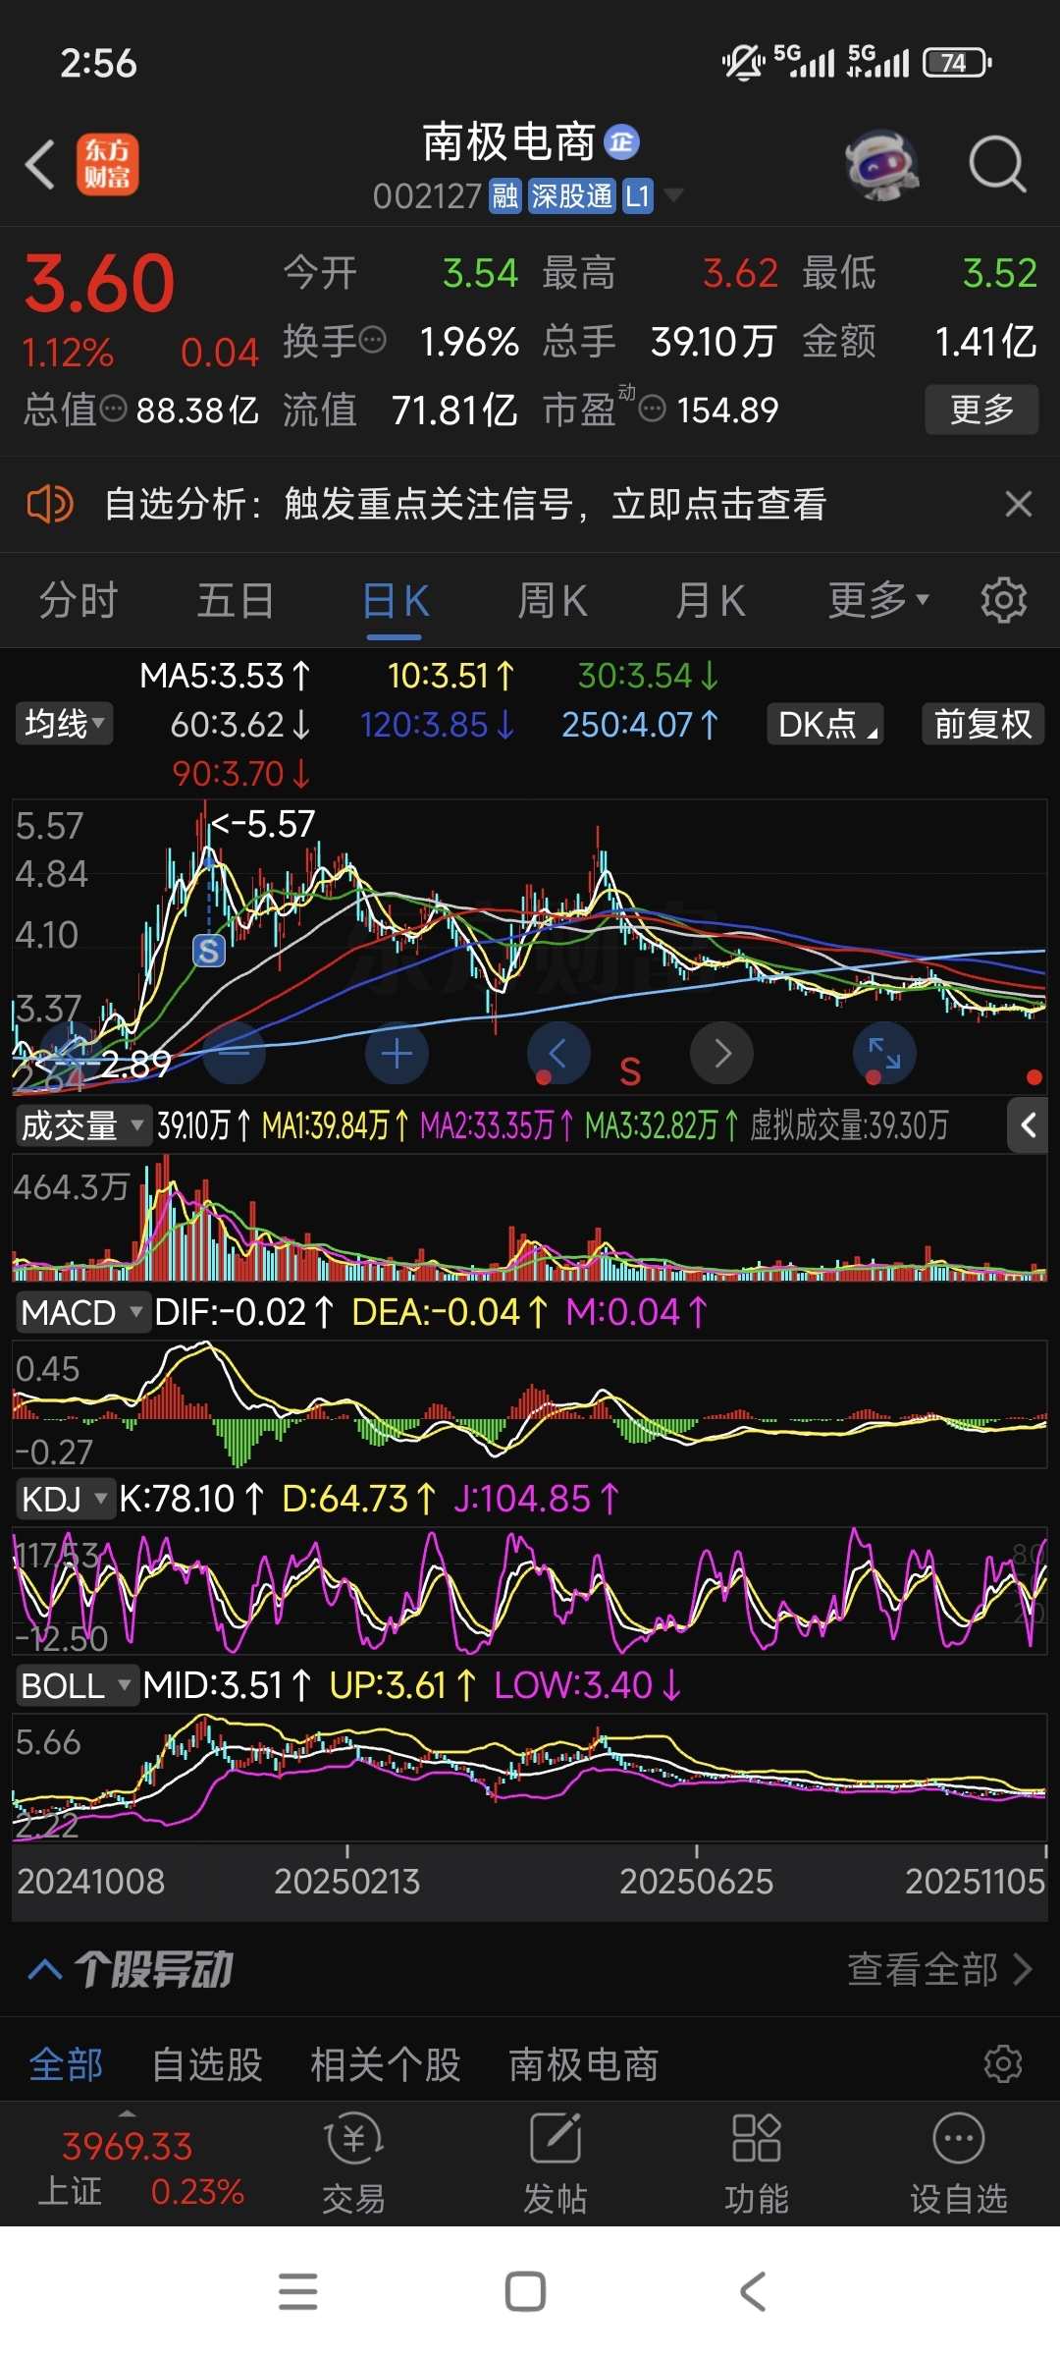1060x2357 pixels.
Task: Tap the 250:4.07 moving average value
Action: 640,724
